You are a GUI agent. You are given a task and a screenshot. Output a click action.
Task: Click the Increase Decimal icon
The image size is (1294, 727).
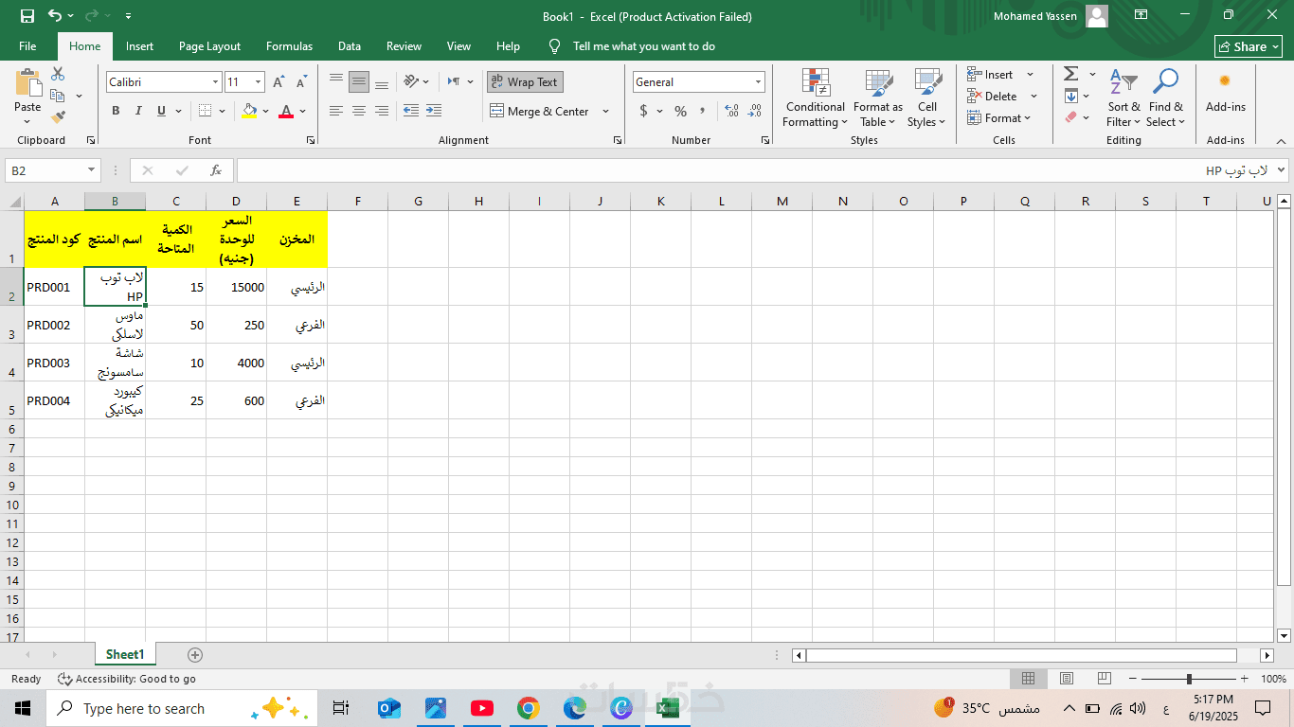731,111
